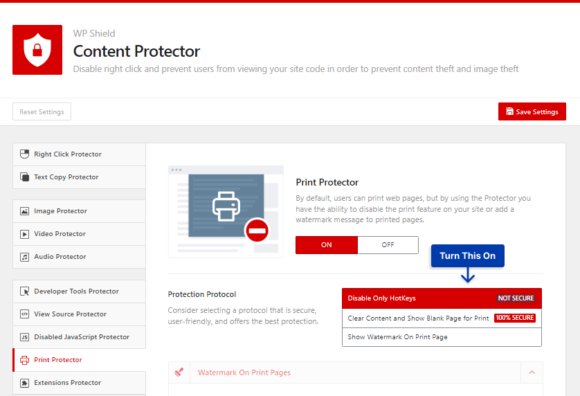580x396 pixels.
Task: Switch to the Image Protector tab
Action: pyautogui.click(x=79, y=211)
